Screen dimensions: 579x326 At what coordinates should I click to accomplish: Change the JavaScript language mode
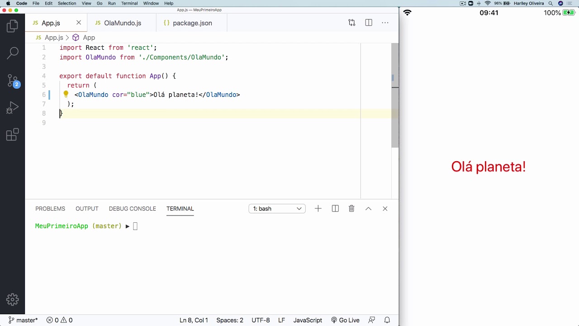pos(308,320)
